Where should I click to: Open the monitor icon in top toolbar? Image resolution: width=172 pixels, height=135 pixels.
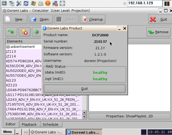[4, 3]
